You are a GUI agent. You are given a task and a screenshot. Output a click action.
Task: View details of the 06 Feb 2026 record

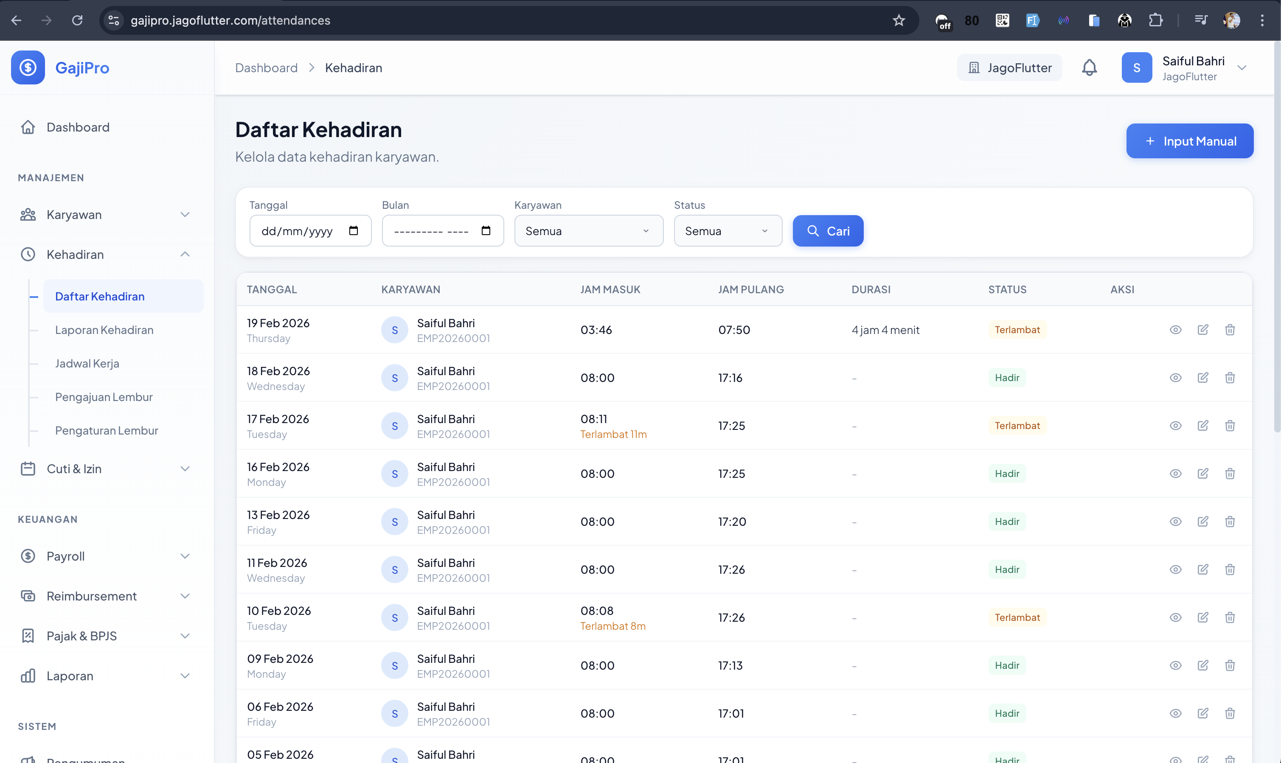click(1176, 713)
